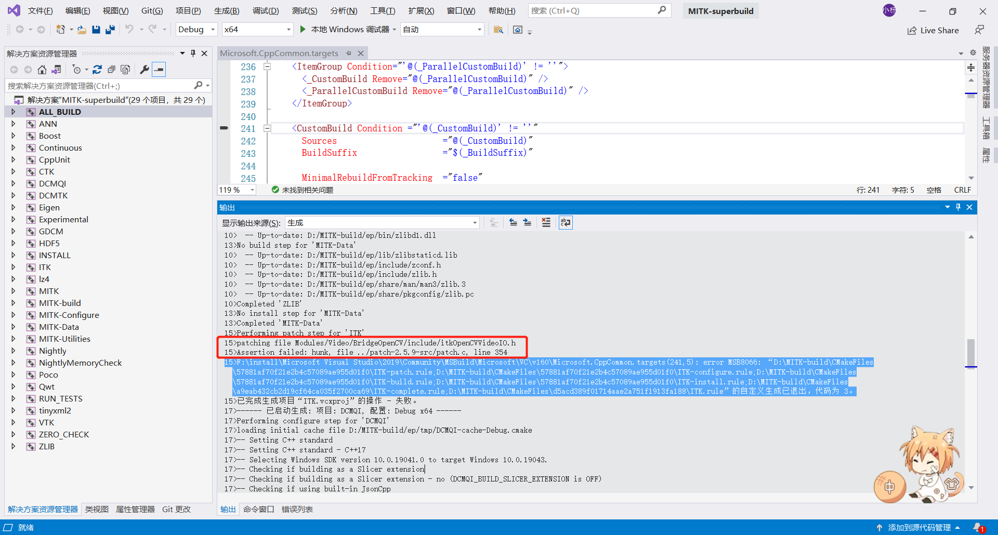Collapse code fold at line 236
Viewport: 998px width, 535px height.
[x=267, y=66]
